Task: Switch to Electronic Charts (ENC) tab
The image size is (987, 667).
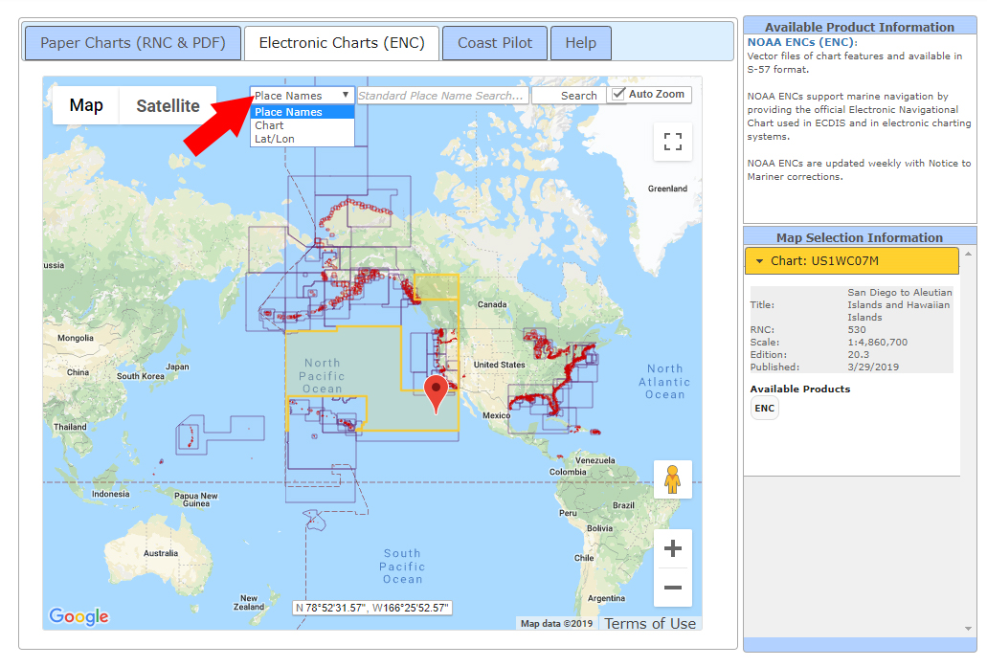Action: pyautogui.click(x=342, y=43)
